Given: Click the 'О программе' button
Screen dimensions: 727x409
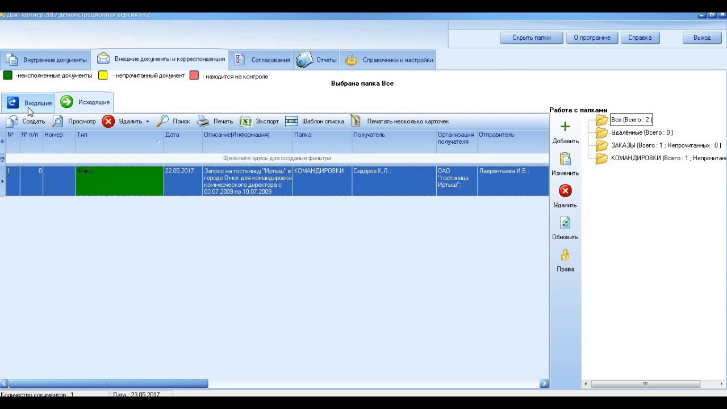Looking at the screenshot, I should (592, 37).
